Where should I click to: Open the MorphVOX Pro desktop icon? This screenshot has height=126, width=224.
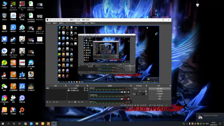click(x=22, y=6)
